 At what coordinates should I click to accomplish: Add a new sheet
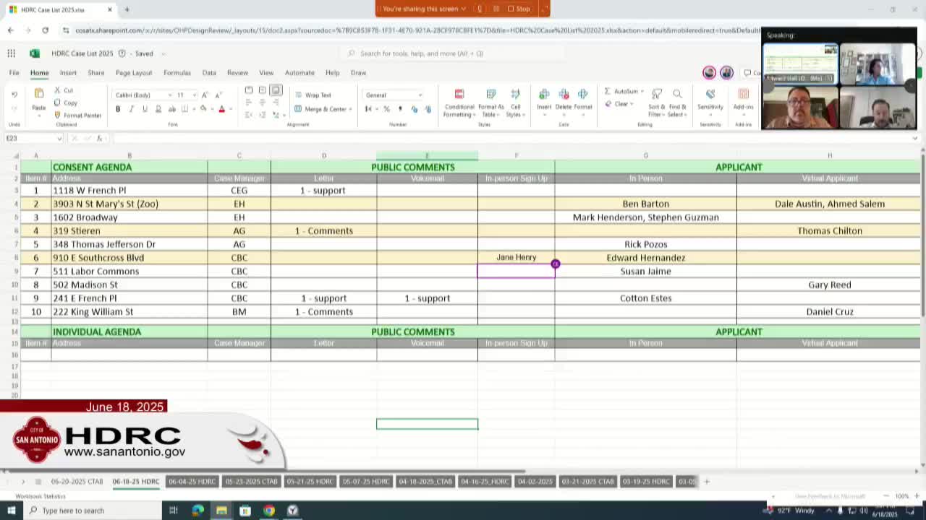(x=707, y=482)
